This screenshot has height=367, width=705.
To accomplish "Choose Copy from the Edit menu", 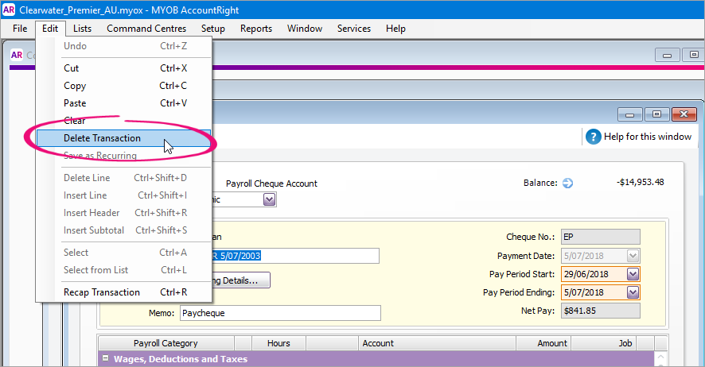I will click(x=123, y=86).
